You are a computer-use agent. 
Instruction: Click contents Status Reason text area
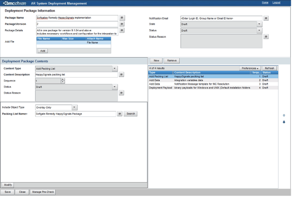click(77, 96)
